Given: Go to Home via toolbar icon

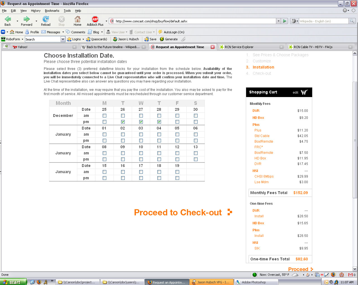Looking at the screenshot, I should click(78, 19).
